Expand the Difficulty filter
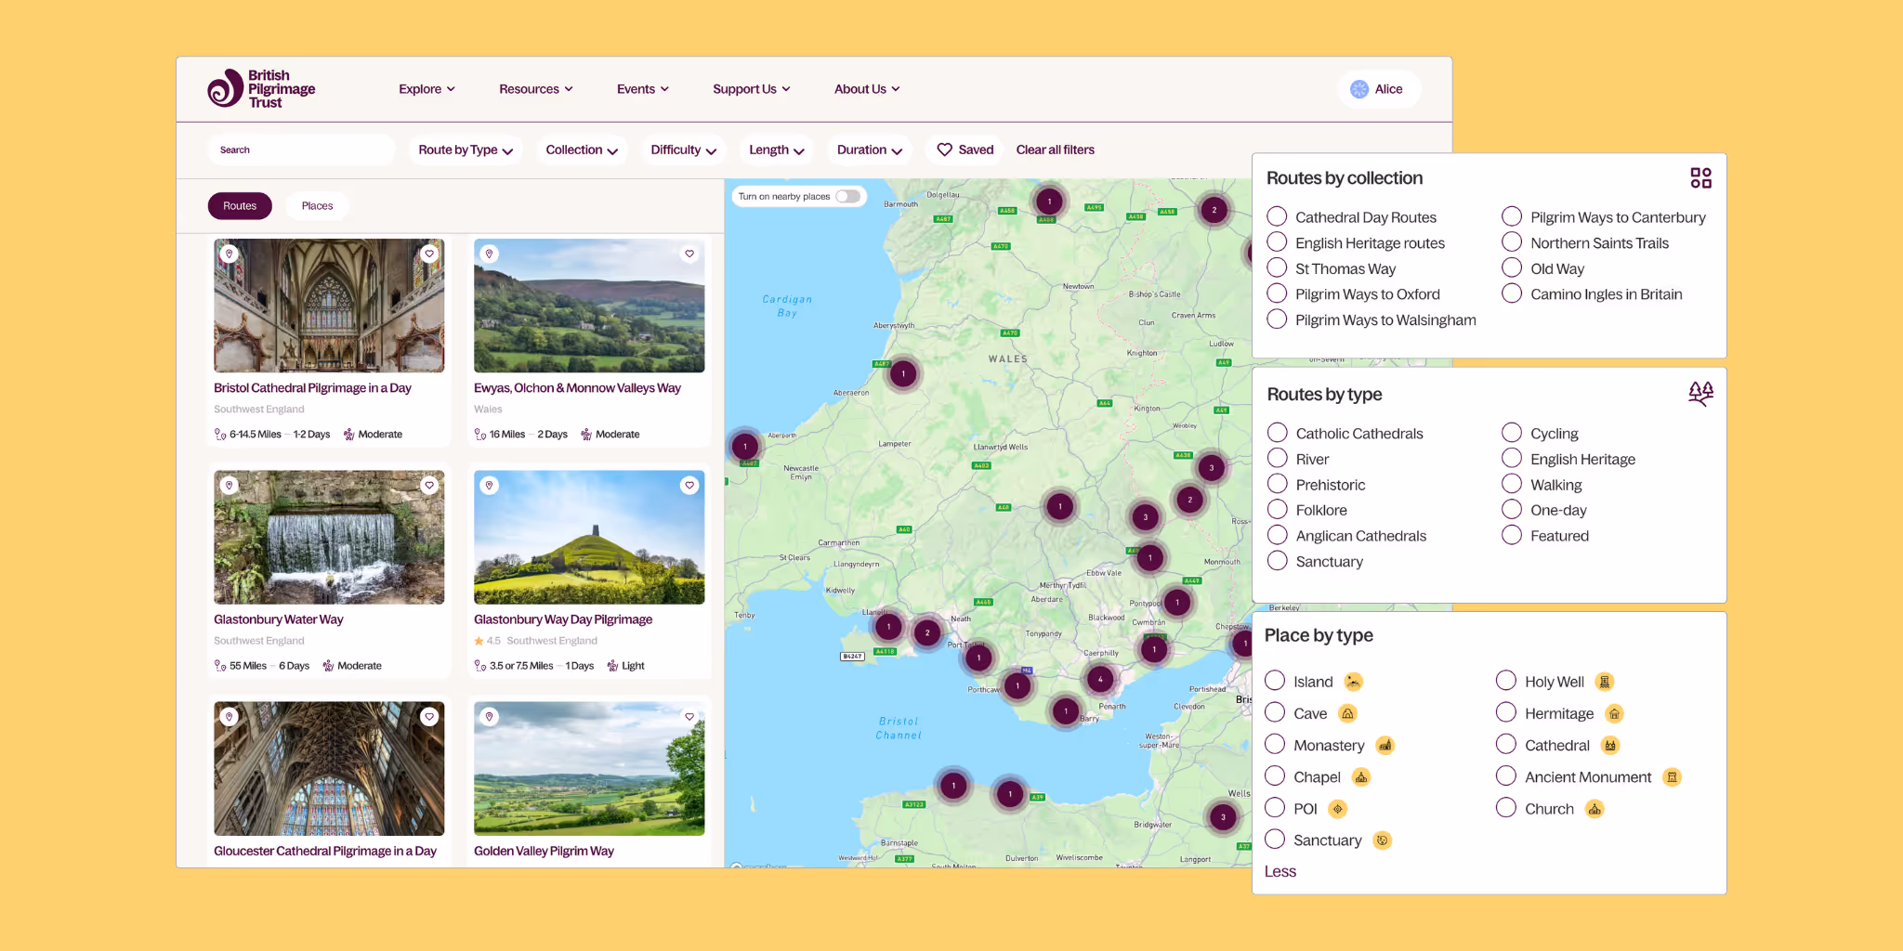 click(682, 150)
